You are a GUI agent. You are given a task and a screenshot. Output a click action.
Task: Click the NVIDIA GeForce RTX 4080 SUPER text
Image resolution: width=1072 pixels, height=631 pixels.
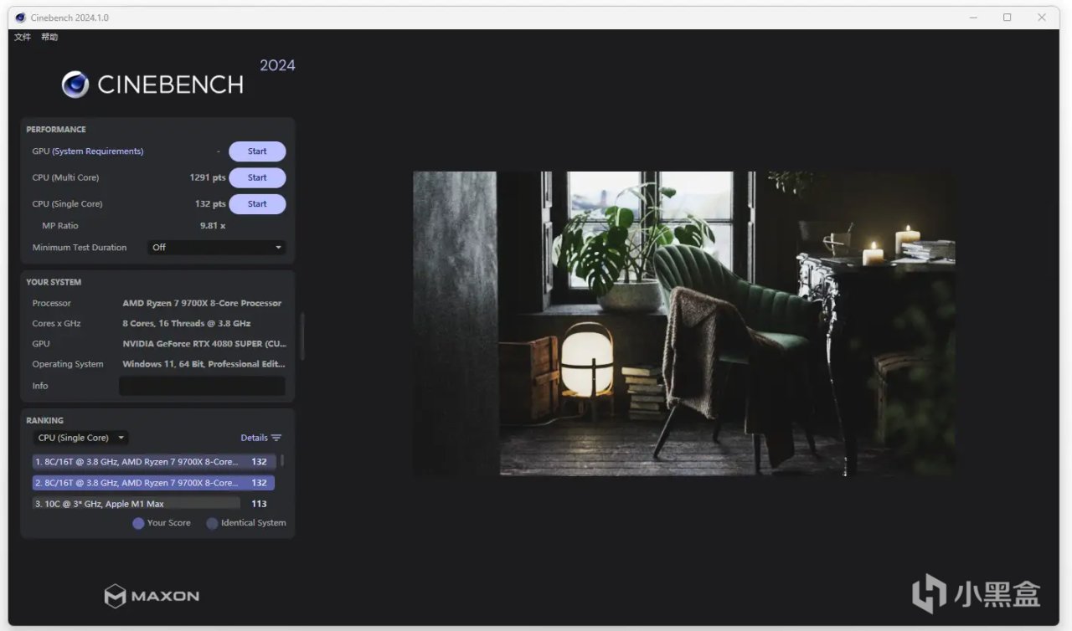click(204, 344)
